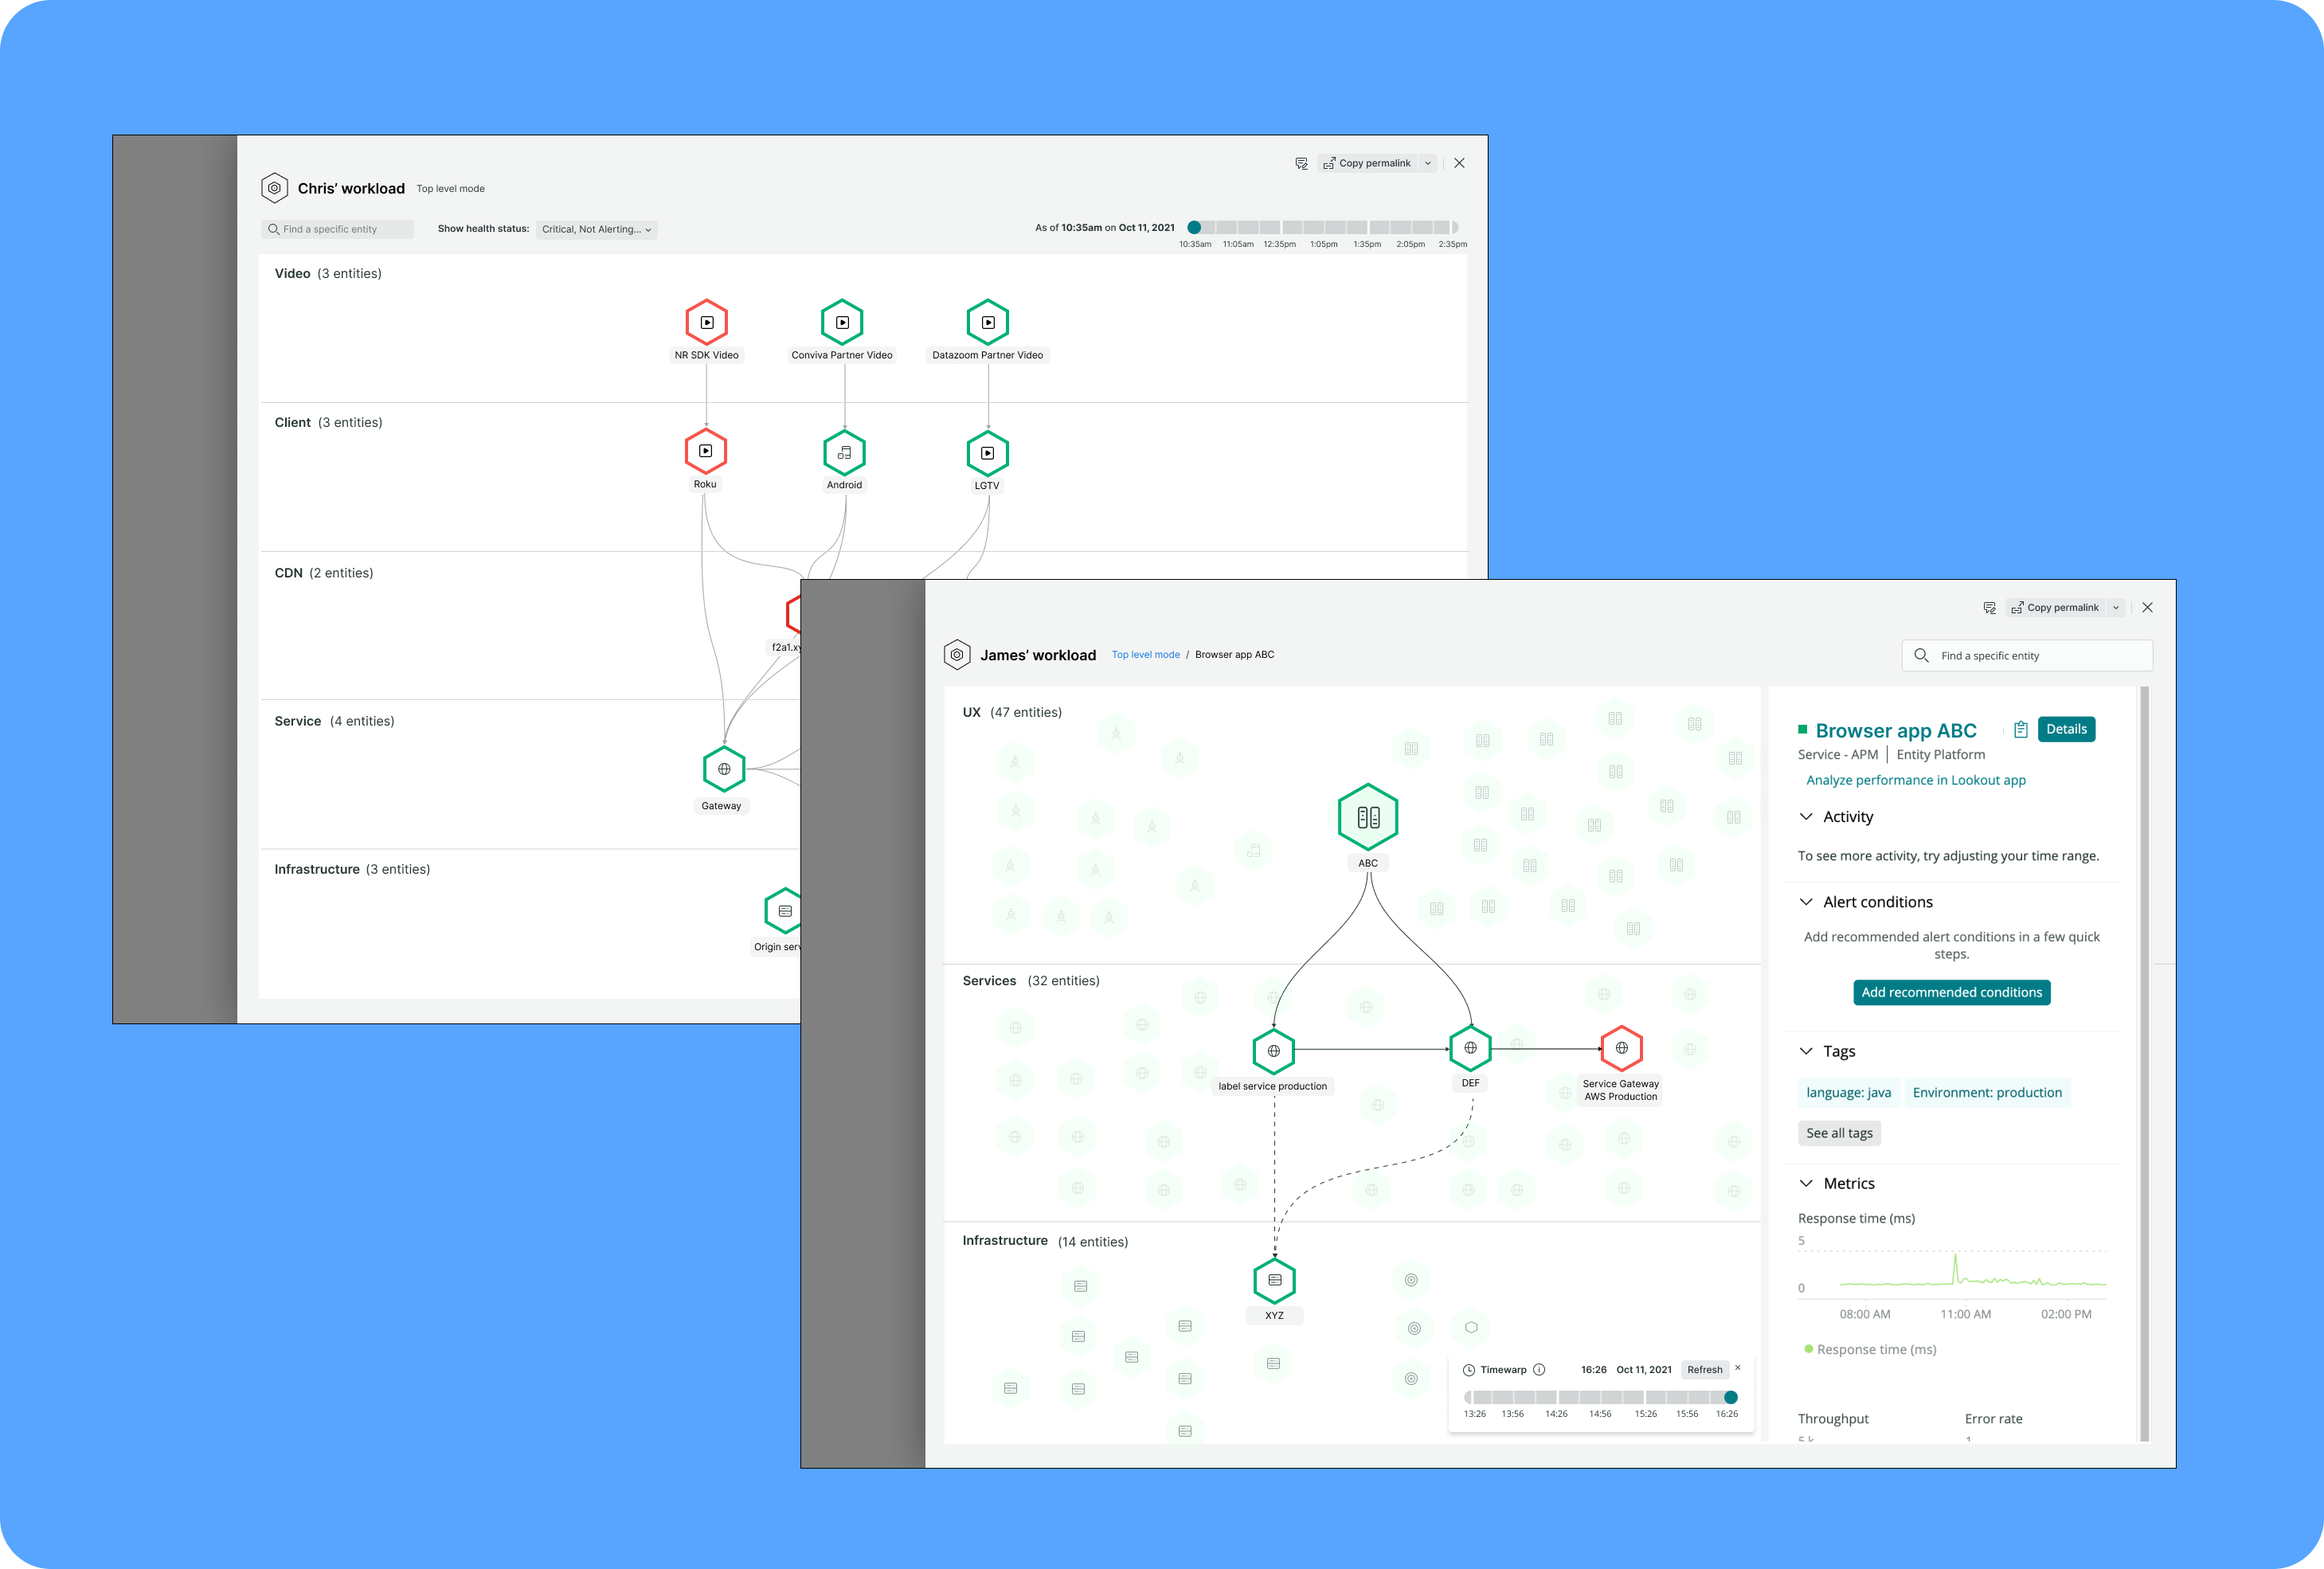Click the Roku client entity icon
Screen dimensions: 2324x1569
[704, 450]
